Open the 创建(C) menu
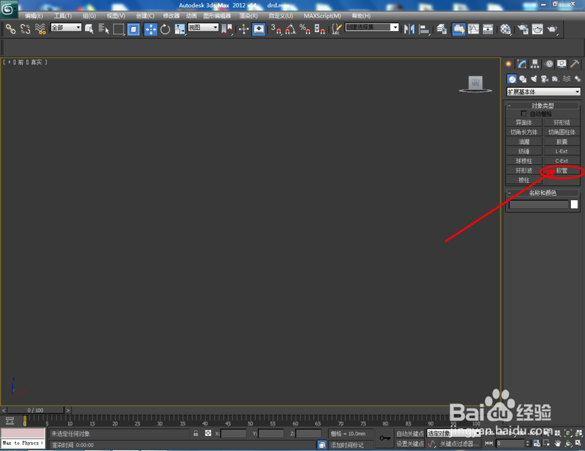The image size is (585, 451). [x=145, y=16]
